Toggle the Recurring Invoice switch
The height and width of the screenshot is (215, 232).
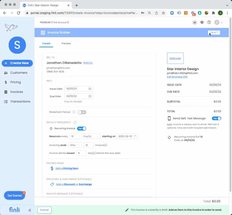coord(82,129)
